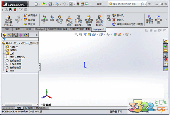Open SOLIDWORKS Resources home icon in task pane

click(x=165, y=41)
